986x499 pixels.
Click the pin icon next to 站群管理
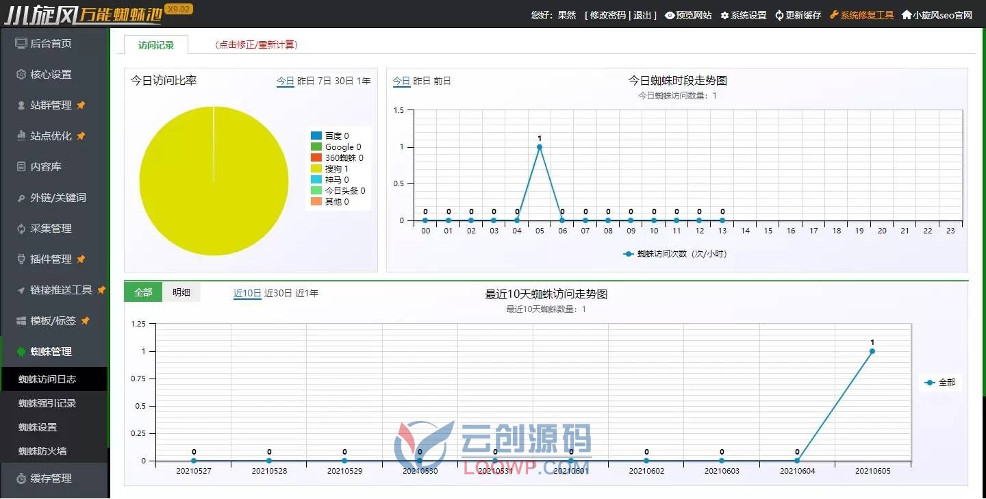81,105
